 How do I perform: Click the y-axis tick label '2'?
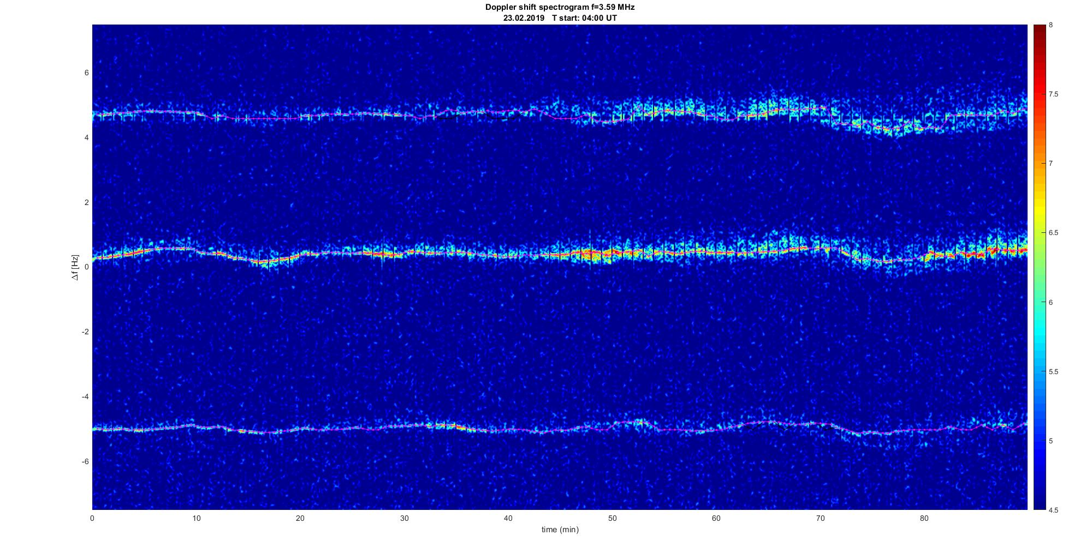pos(86,202)
